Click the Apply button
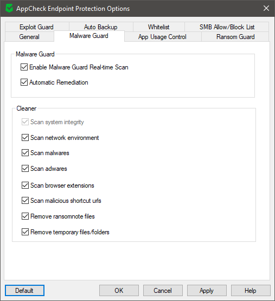 tap(207, 291)
